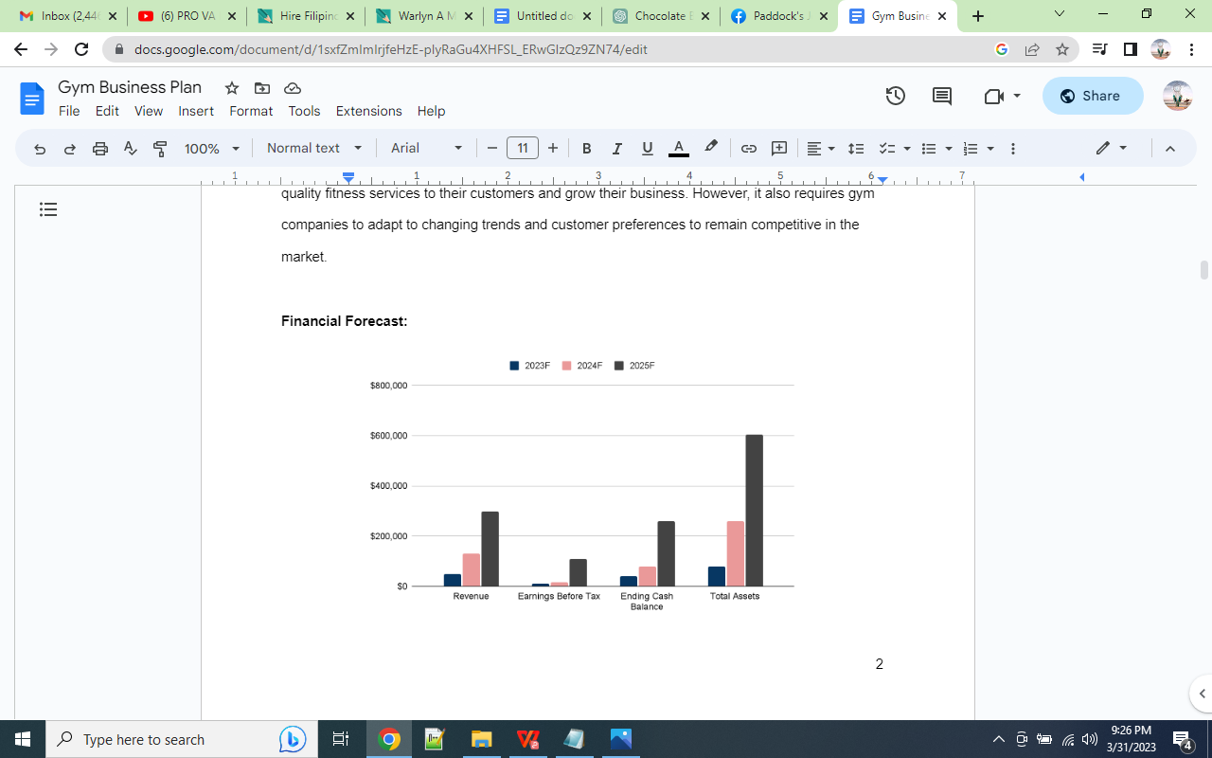Increase font size with plus button

coord(553,149)
